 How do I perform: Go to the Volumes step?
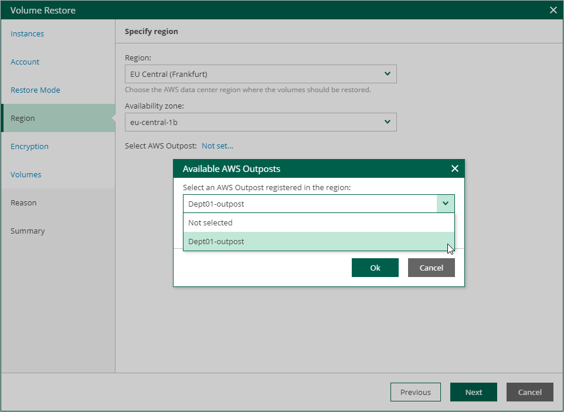[26, 174]
